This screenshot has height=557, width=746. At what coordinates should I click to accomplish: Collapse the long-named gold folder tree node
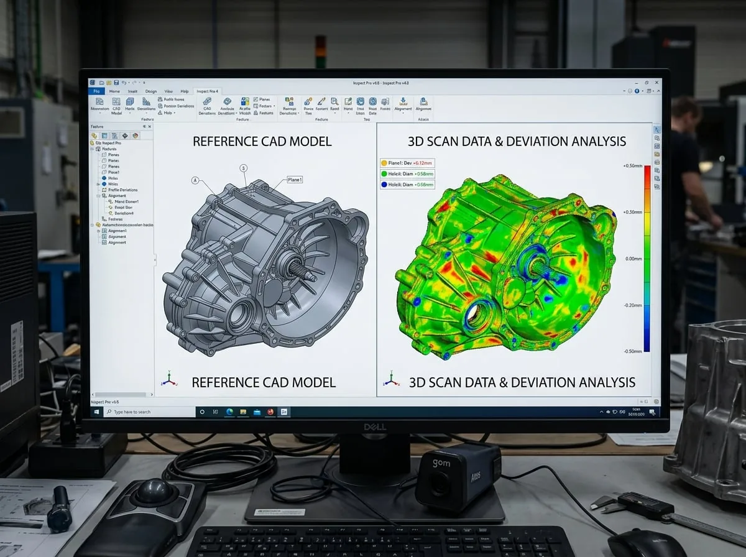pyautogui.click(x=92, y=225)
